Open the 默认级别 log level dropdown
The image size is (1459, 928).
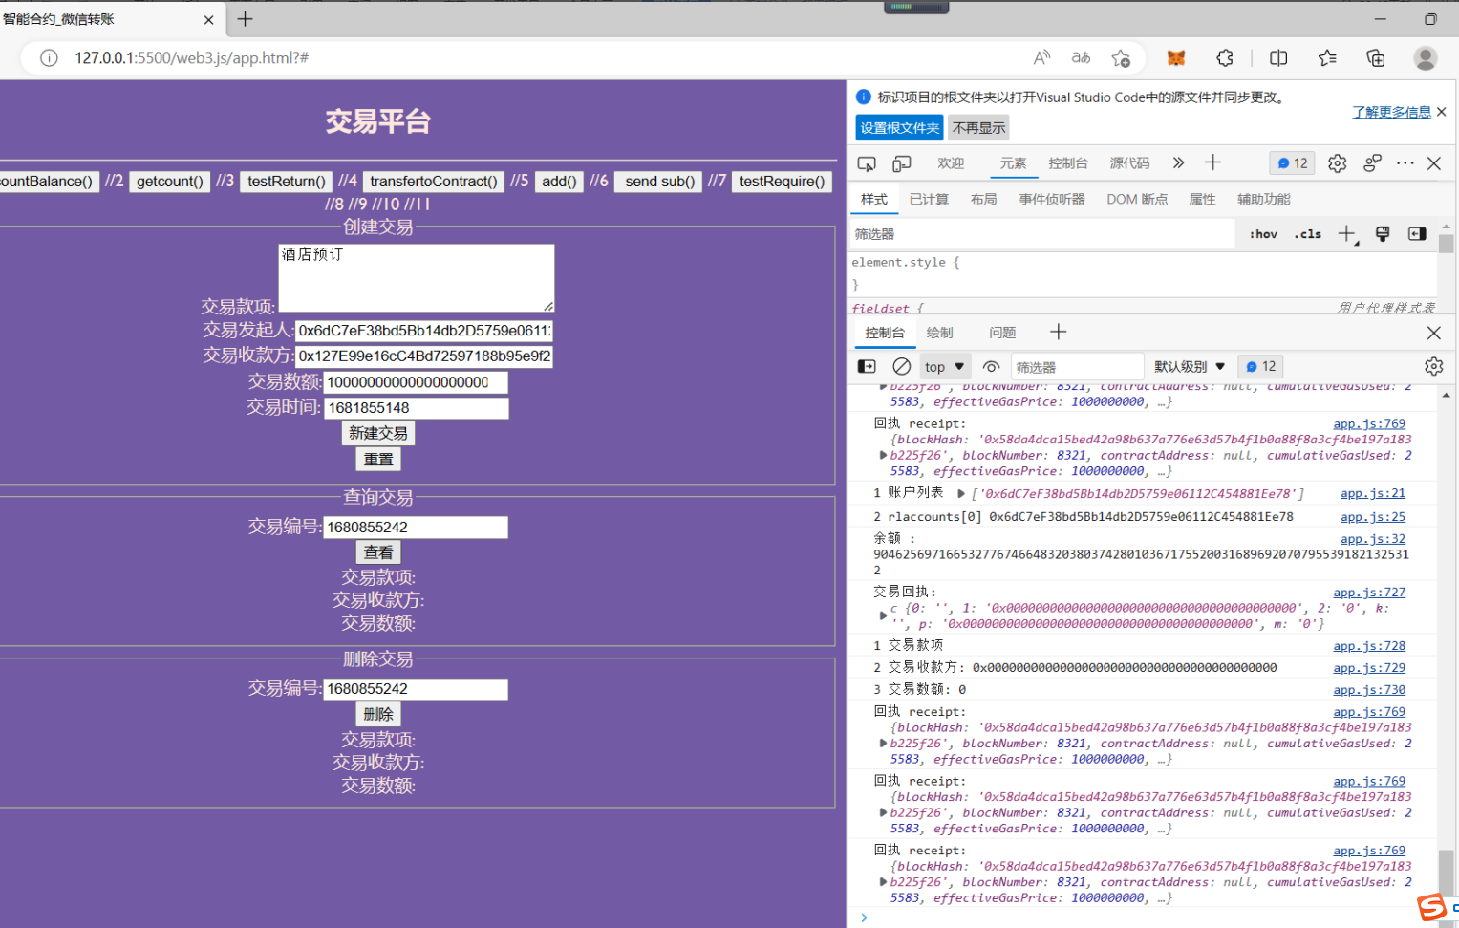(x=1190, y=366)
